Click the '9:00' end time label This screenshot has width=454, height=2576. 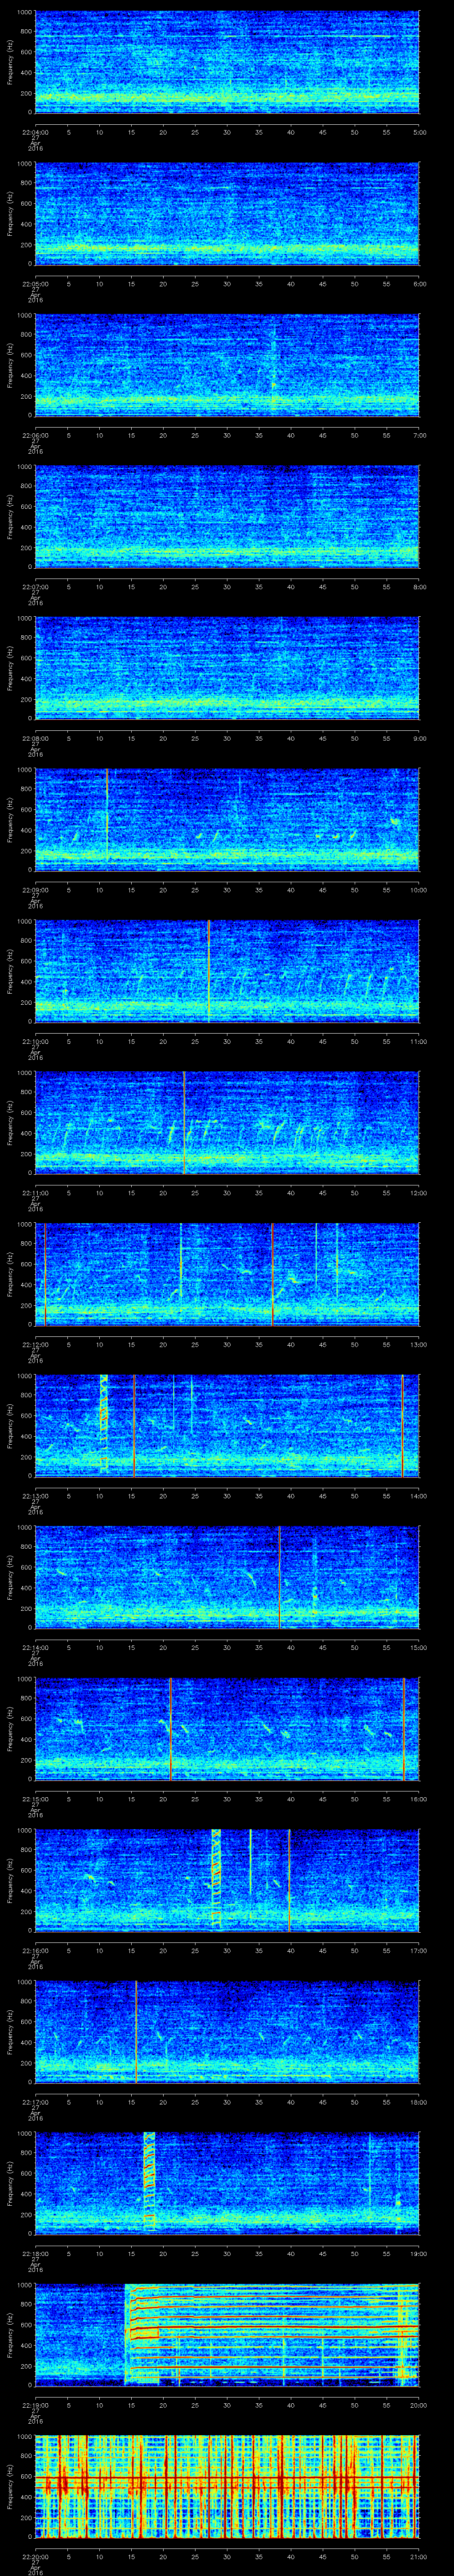pos(419,738)
